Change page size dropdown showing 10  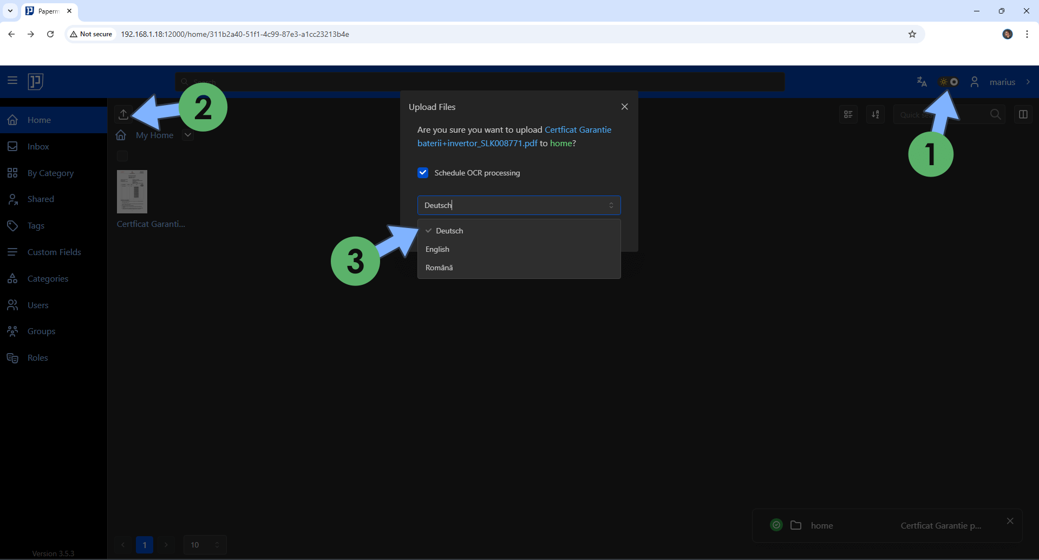coord(205,545)
